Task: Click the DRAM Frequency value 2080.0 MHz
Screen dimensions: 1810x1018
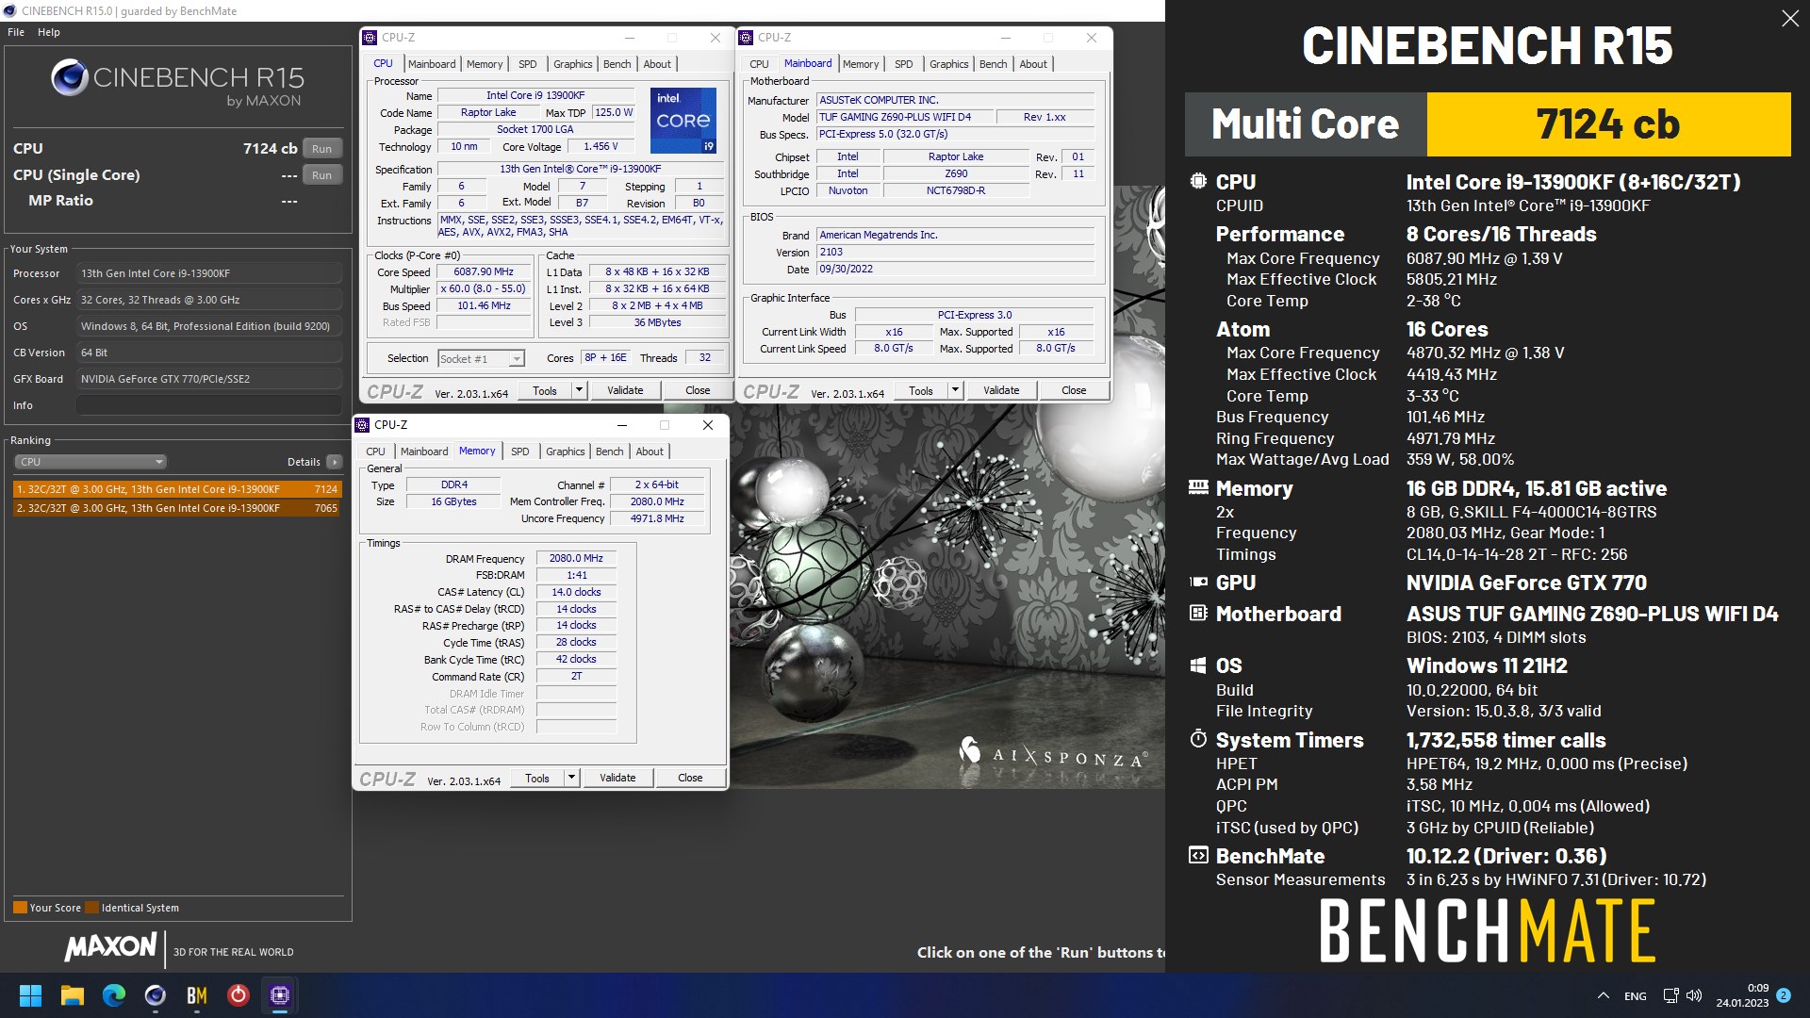Action: (x=576, y=558)
